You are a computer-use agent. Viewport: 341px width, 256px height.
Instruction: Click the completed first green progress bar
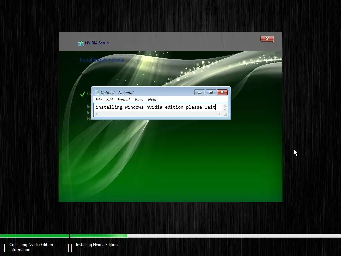[x=35, y=236]
